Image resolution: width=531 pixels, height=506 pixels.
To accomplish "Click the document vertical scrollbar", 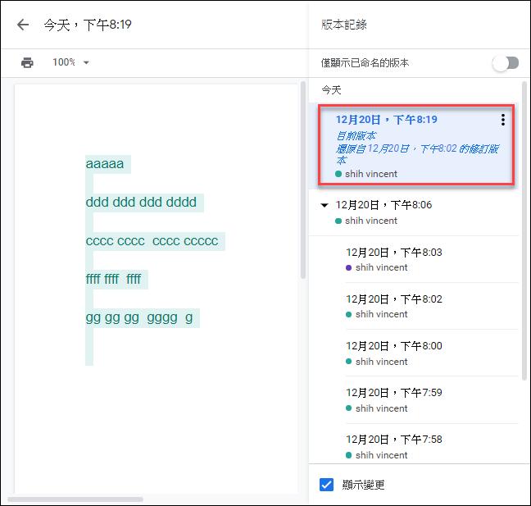I will point(303,180).
